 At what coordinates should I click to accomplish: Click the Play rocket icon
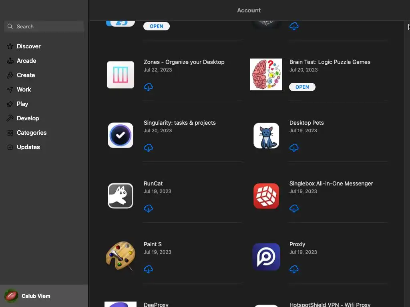point(10,104)
